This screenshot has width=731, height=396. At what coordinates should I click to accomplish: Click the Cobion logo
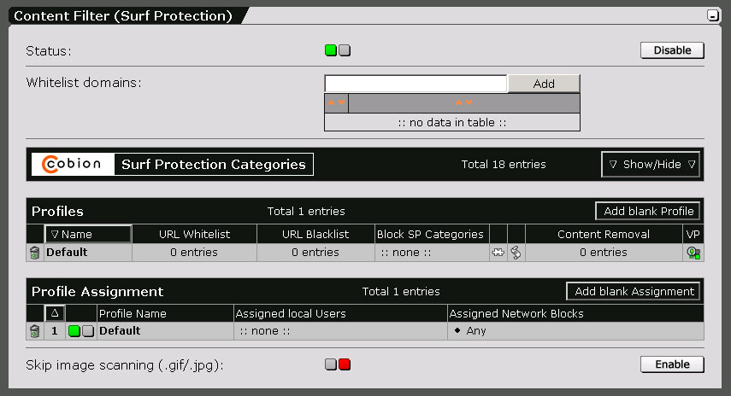pos(73,164)
